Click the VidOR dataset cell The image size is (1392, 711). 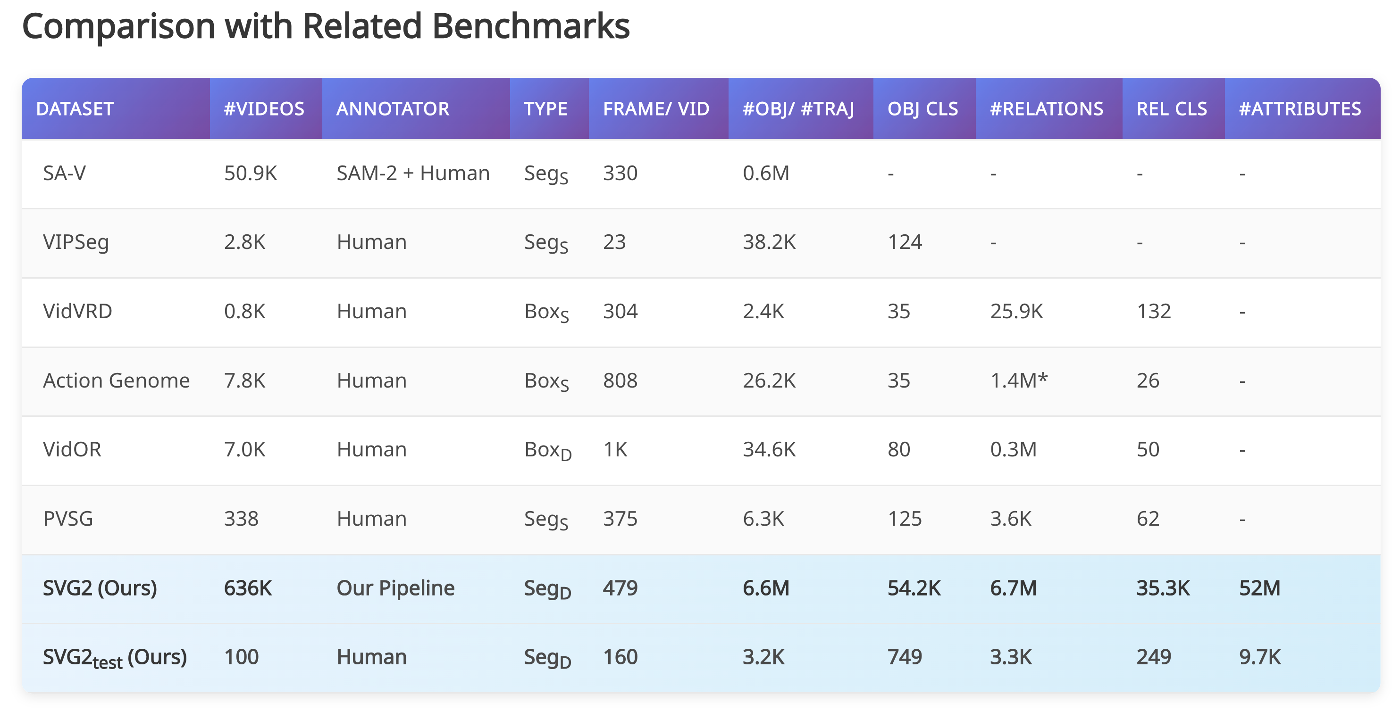pos(72,449)
